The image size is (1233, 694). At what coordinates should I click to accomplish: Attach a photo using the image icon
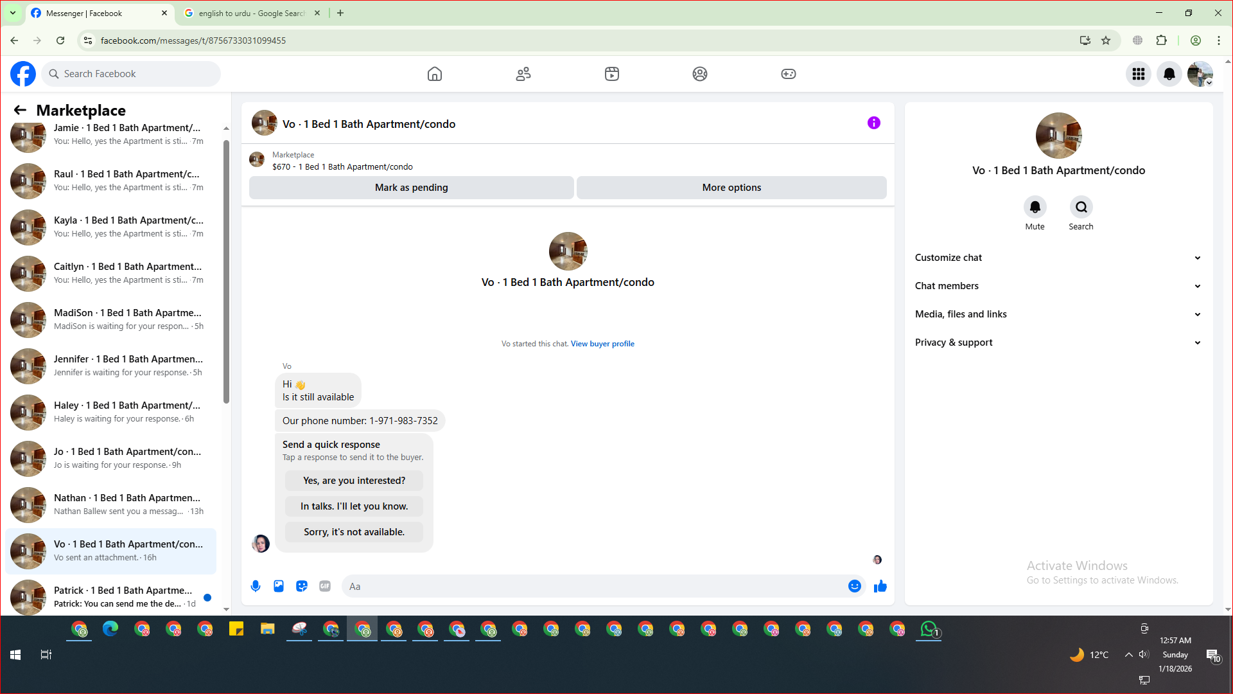coord(279,586)
